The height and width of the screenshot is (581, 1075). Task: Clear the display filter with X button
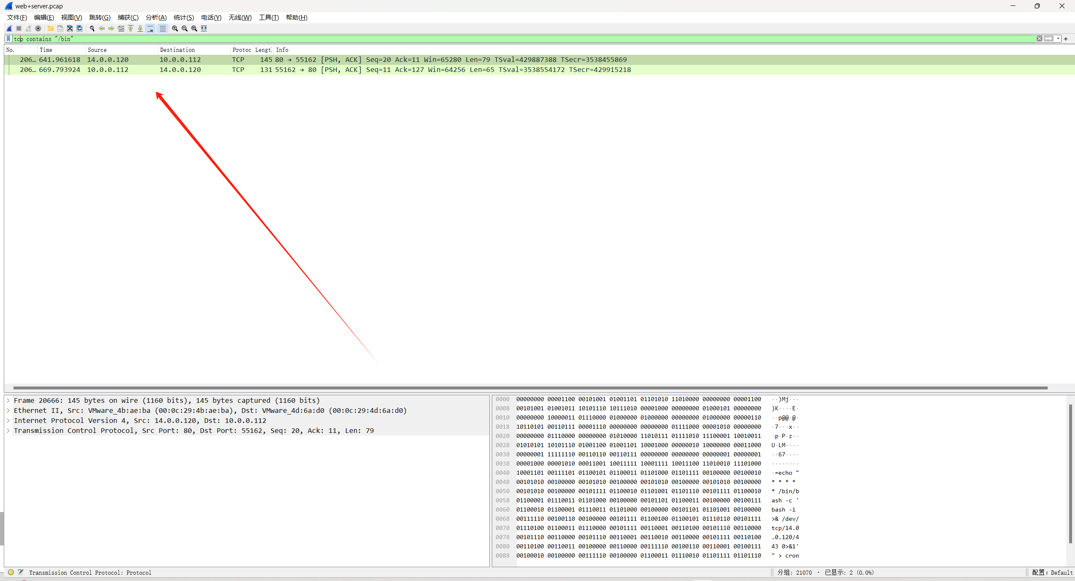[x=1039, y=38]
